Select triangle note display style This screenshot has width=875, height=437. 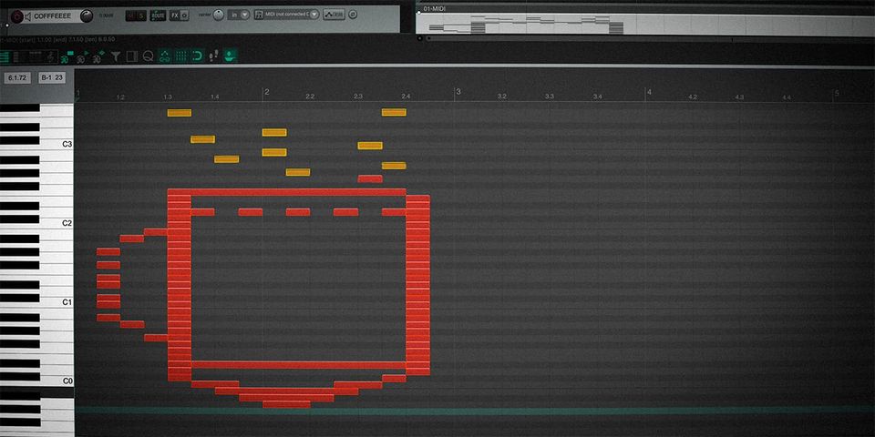coord(84,56)
